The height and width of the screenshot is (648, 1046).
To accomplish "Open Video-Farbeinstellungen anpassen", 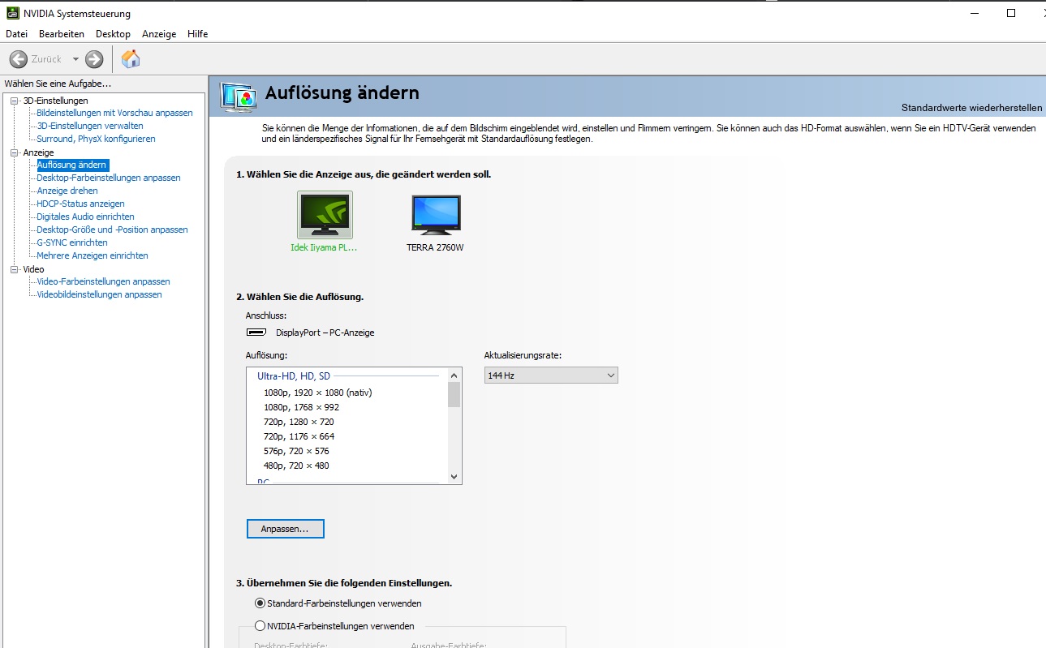I will (x=103, y=281).
